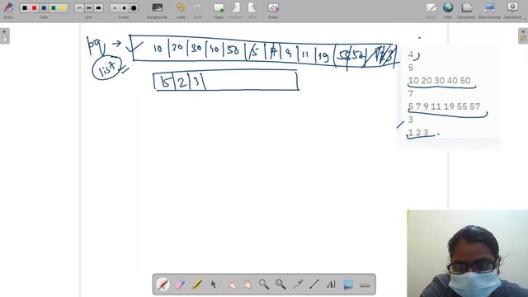This screenshot has width=528, height=297.
Task: Redo the undone action
Action: [198, 10]
